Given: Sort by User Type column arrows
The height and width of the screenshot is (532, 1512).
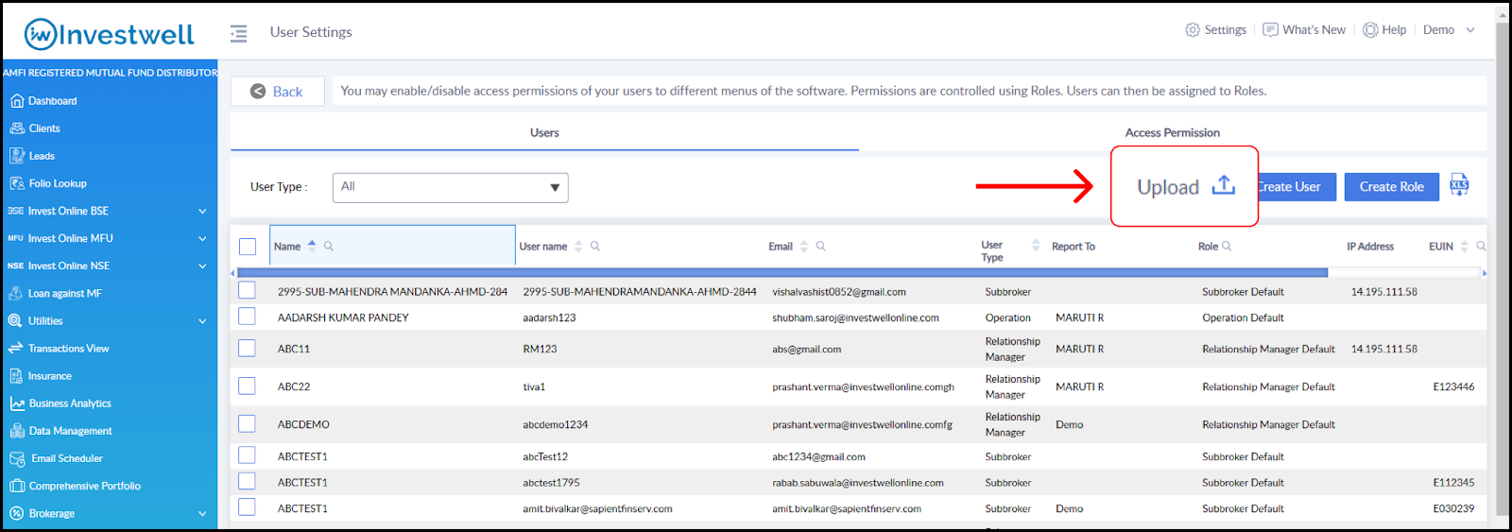Looking at the screenshot, I should click(x=1036, y=246).
